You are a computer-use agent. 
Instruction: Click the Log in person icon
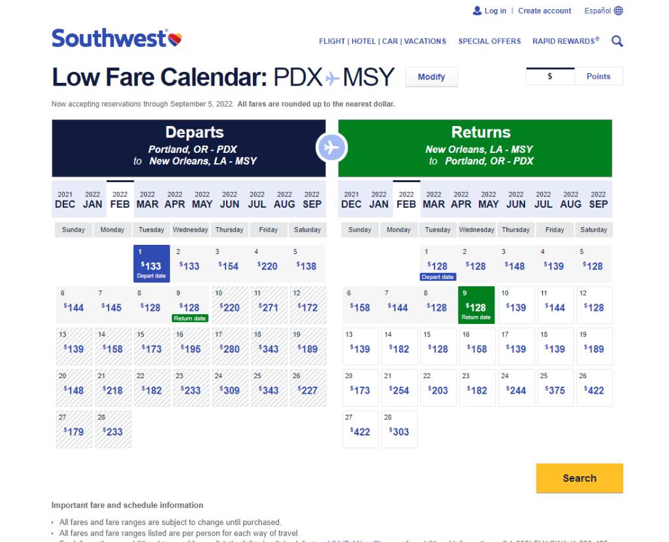[x=477, y=10]
